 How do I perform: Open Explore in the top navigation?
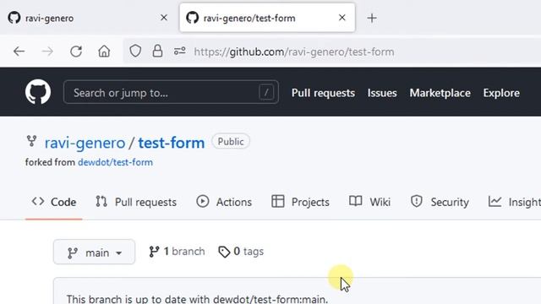(x=501, y=93)
